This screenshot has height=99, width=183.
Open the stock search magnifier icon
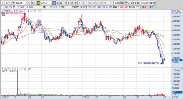[x=29, y=3]
